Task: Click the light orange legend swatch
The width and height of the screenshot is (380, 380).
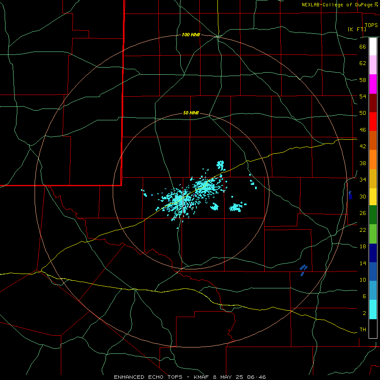Action: [x=373, y=160]
